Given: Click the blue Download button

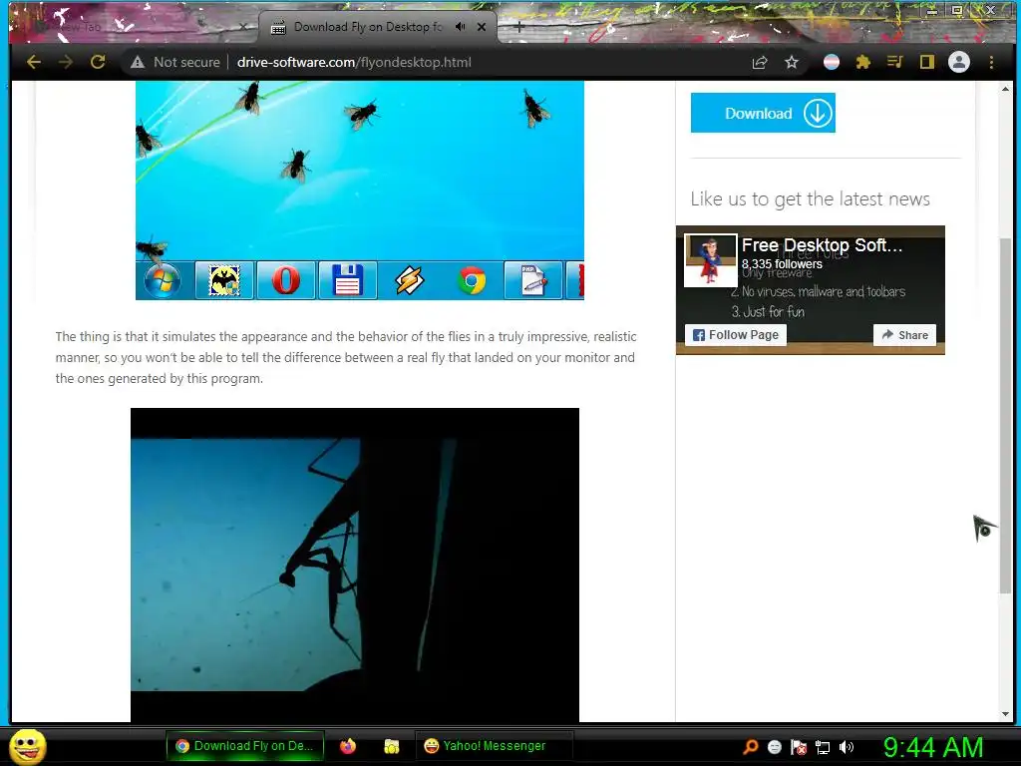Looking at the screenshot, I should click(x=763, y=113).
